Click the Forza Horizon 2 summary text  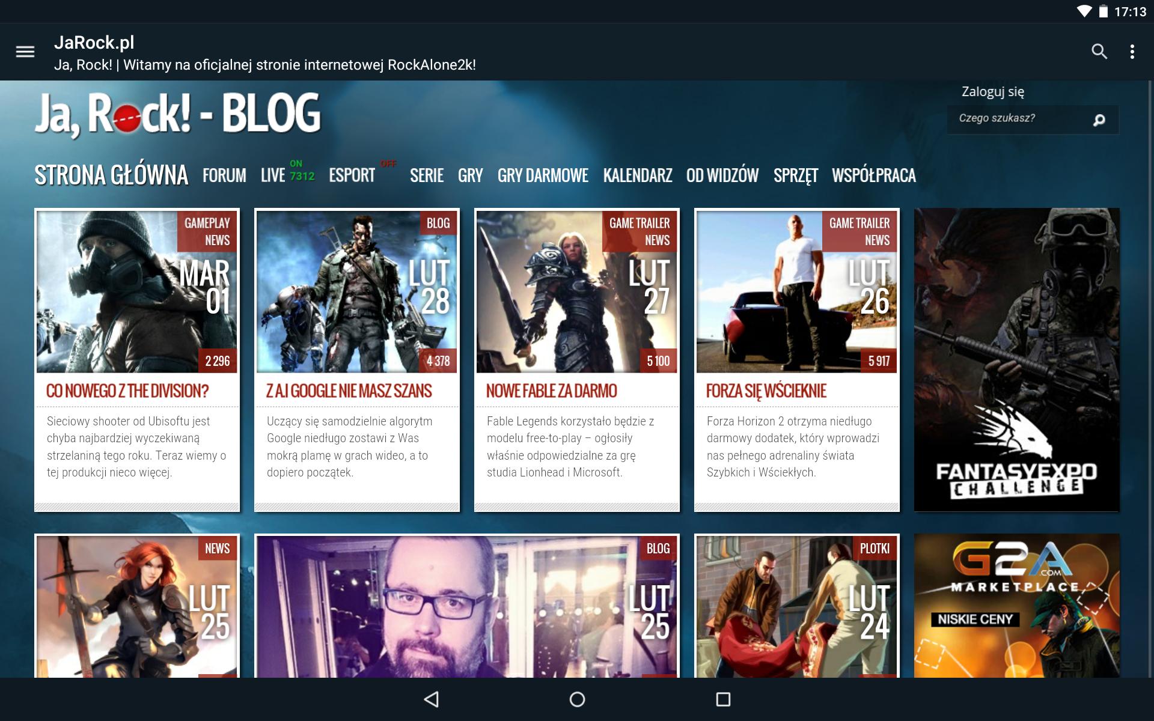tap(793, 447)
